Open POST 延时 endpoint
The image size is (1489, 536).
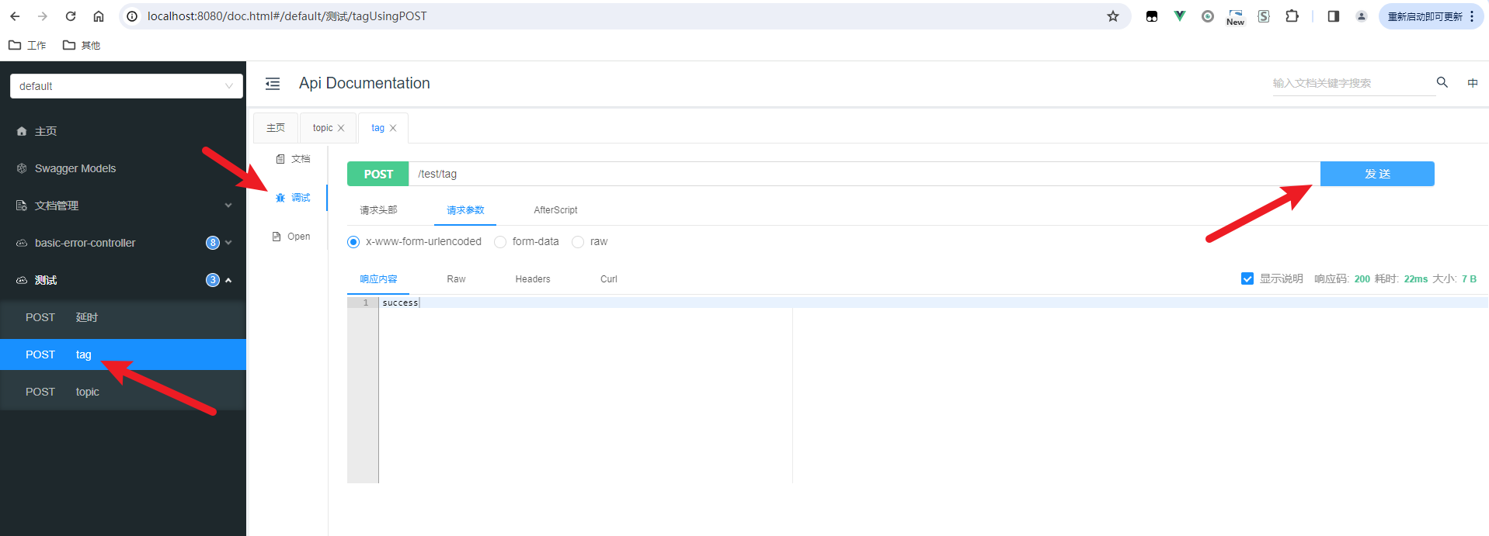[x=123, y=317]
